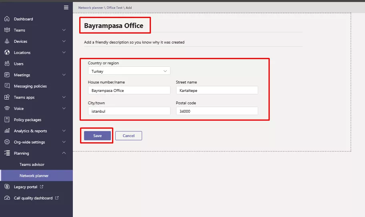Click the Messaging policies icon
Image resolution: width=365 pixels, height=217 pixels.
tap(7, 86)
